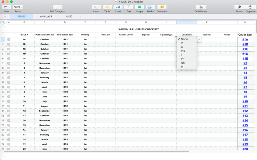Tick checkbox for issue 10
The width and height of the screenshot is (257, 160).
click(9, 101)
